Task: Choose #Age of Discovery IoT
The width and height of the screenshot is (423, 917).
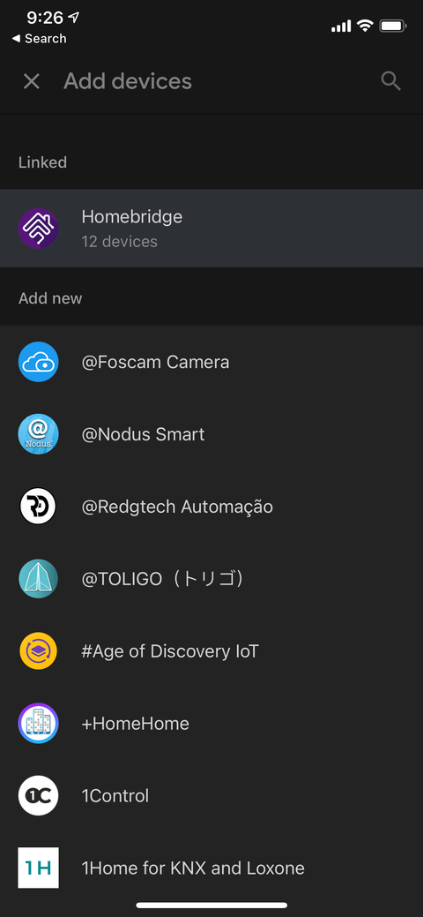Action: coord(211,651)
